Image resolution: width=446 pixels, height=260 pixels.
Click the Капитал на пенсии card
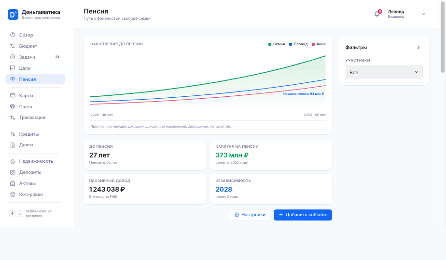click(271, 155)
